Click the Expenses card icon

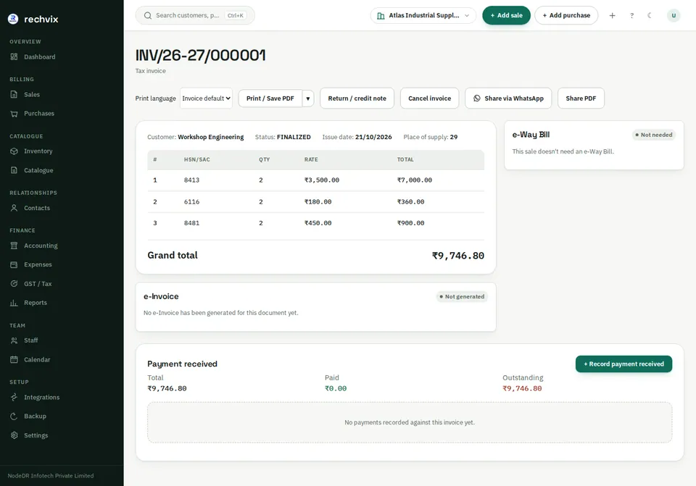[14, 264]
